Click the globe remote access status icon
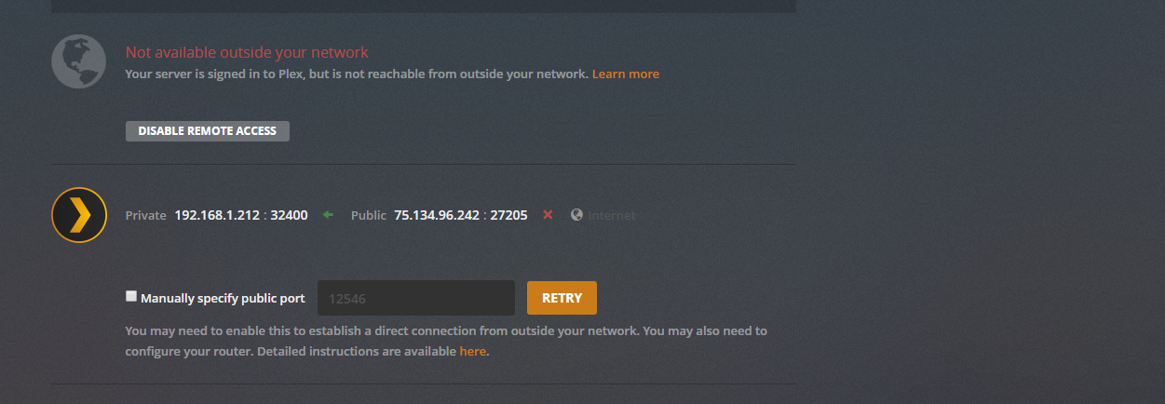 point(79,61)
